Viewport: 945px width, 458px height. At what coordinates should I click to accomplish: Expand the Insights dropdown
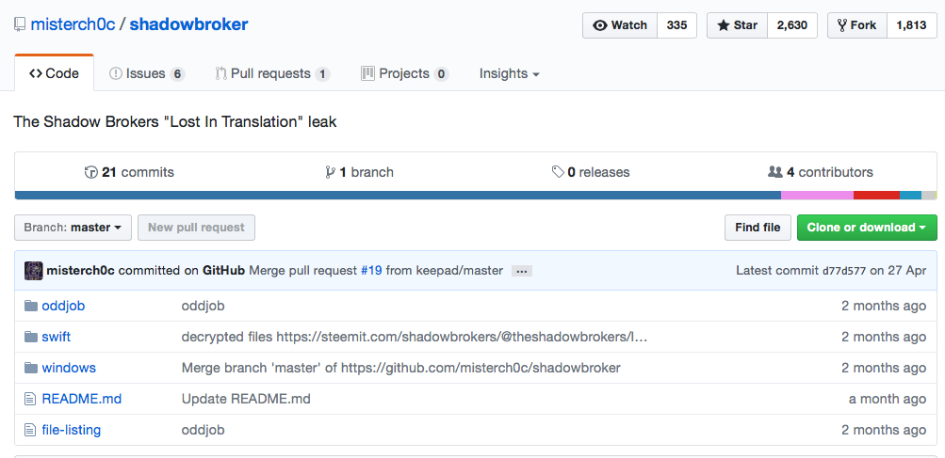[510, 73]
